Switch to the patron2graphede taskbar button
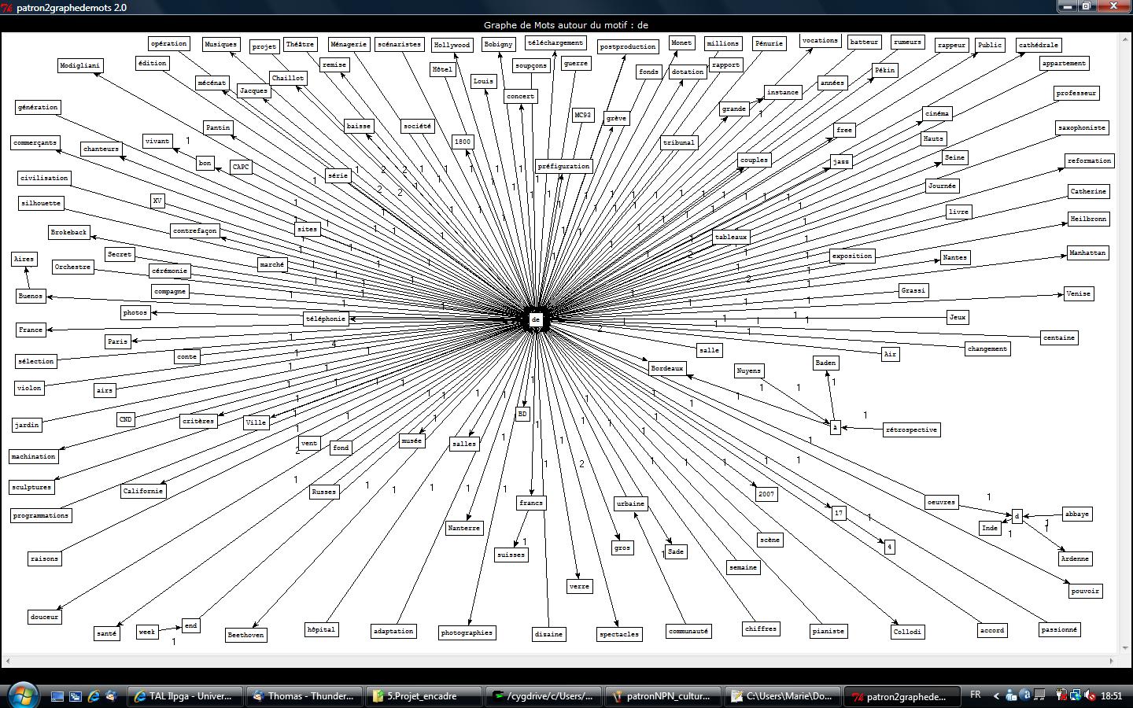The image size is (1133, 708). [x=902, y=696]
